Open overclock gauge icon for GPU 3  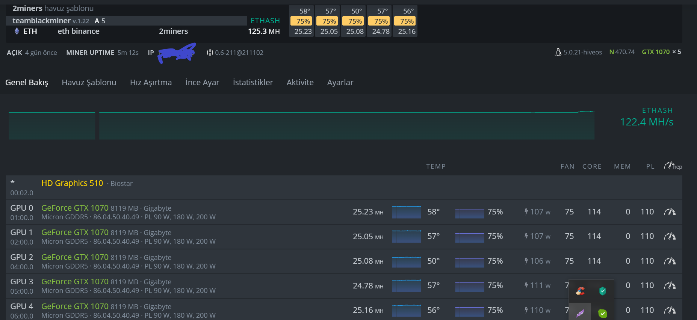pos(670,285)
